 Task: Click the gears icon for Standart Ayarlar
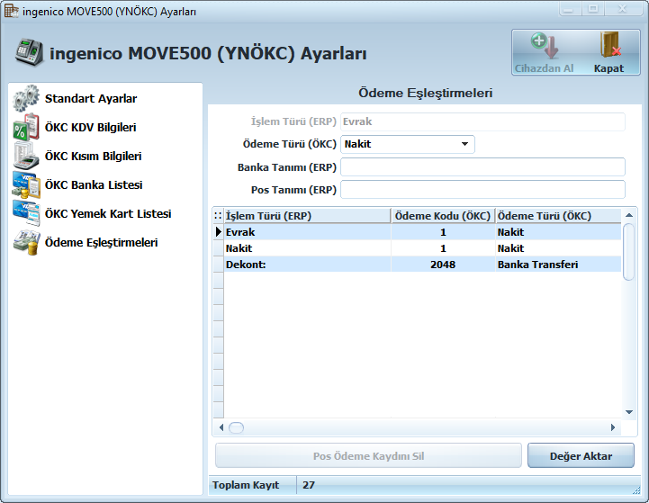[x=26, y=98]
